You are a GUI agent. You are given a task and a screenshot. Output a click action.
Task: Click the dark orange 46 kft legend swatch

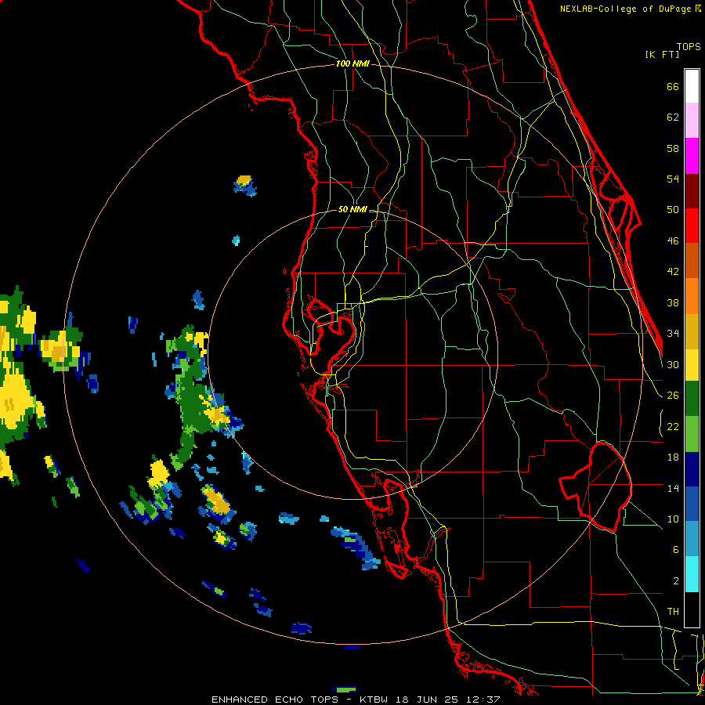tap(692, 261)
